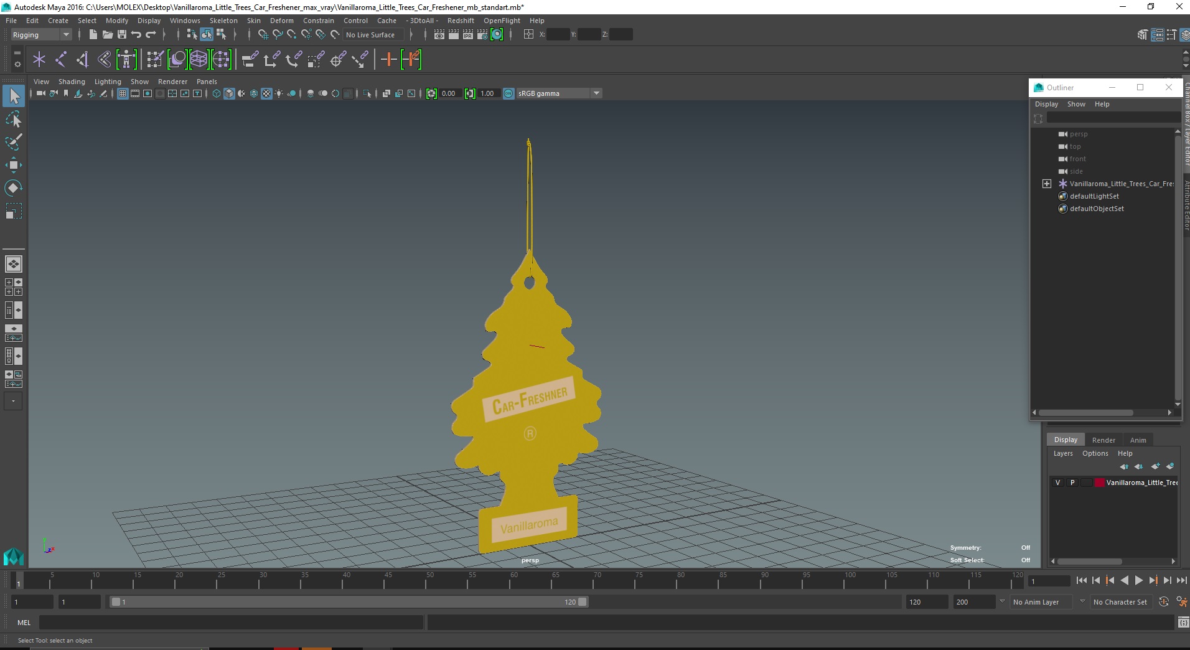Click the Parent Constraint shelf icon

250,60
